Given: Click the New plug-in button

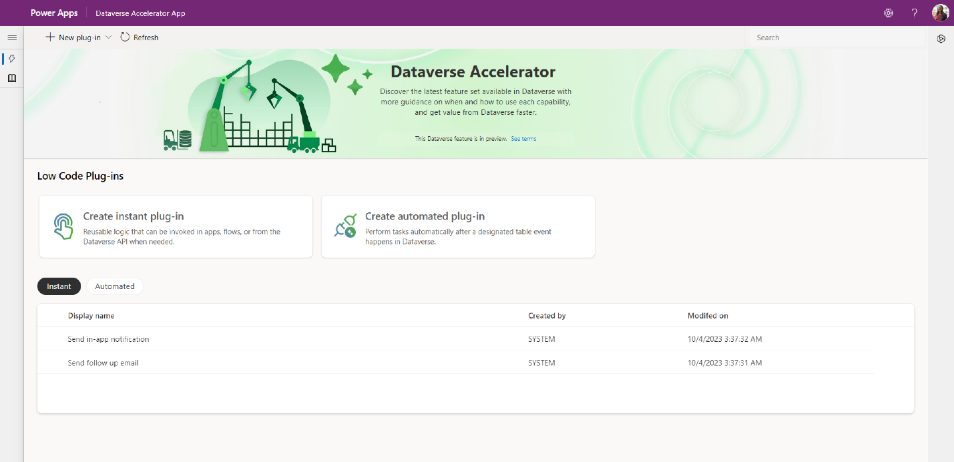Looking at the screenshot, I should tap(73, 37).
